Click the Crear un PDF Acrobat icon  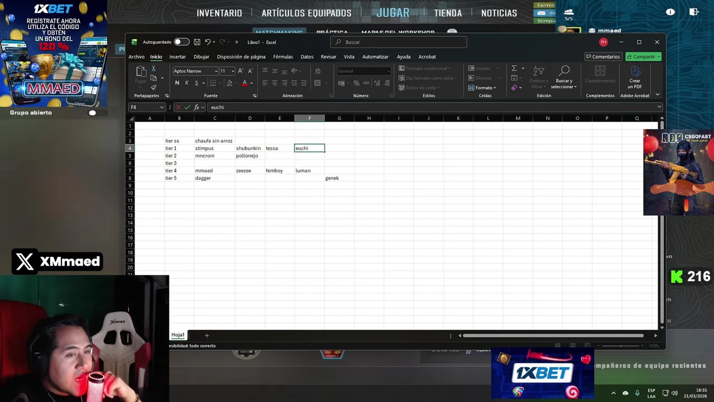635,77
